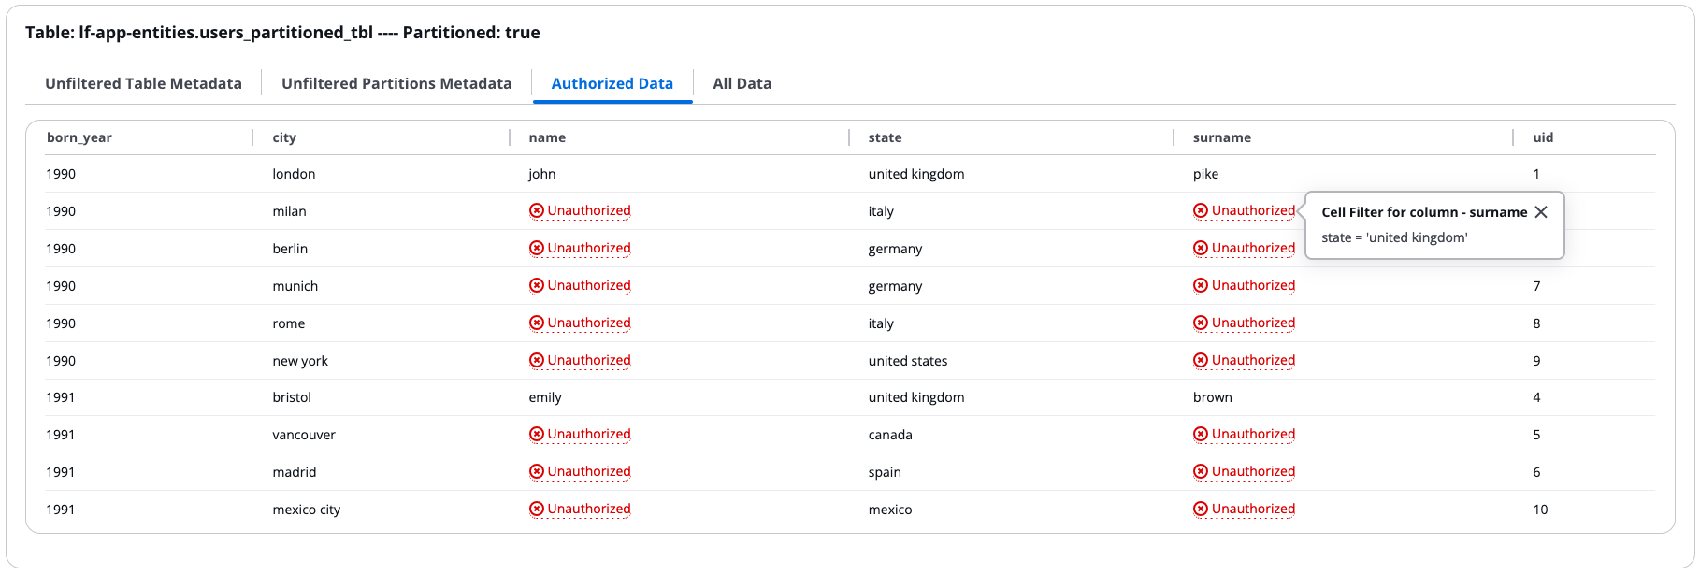The height and width of the screenshot is (575, 1700).
Task: Click the Unauthorized icon in milan's name cell
Action: click(x=536, y=210)
